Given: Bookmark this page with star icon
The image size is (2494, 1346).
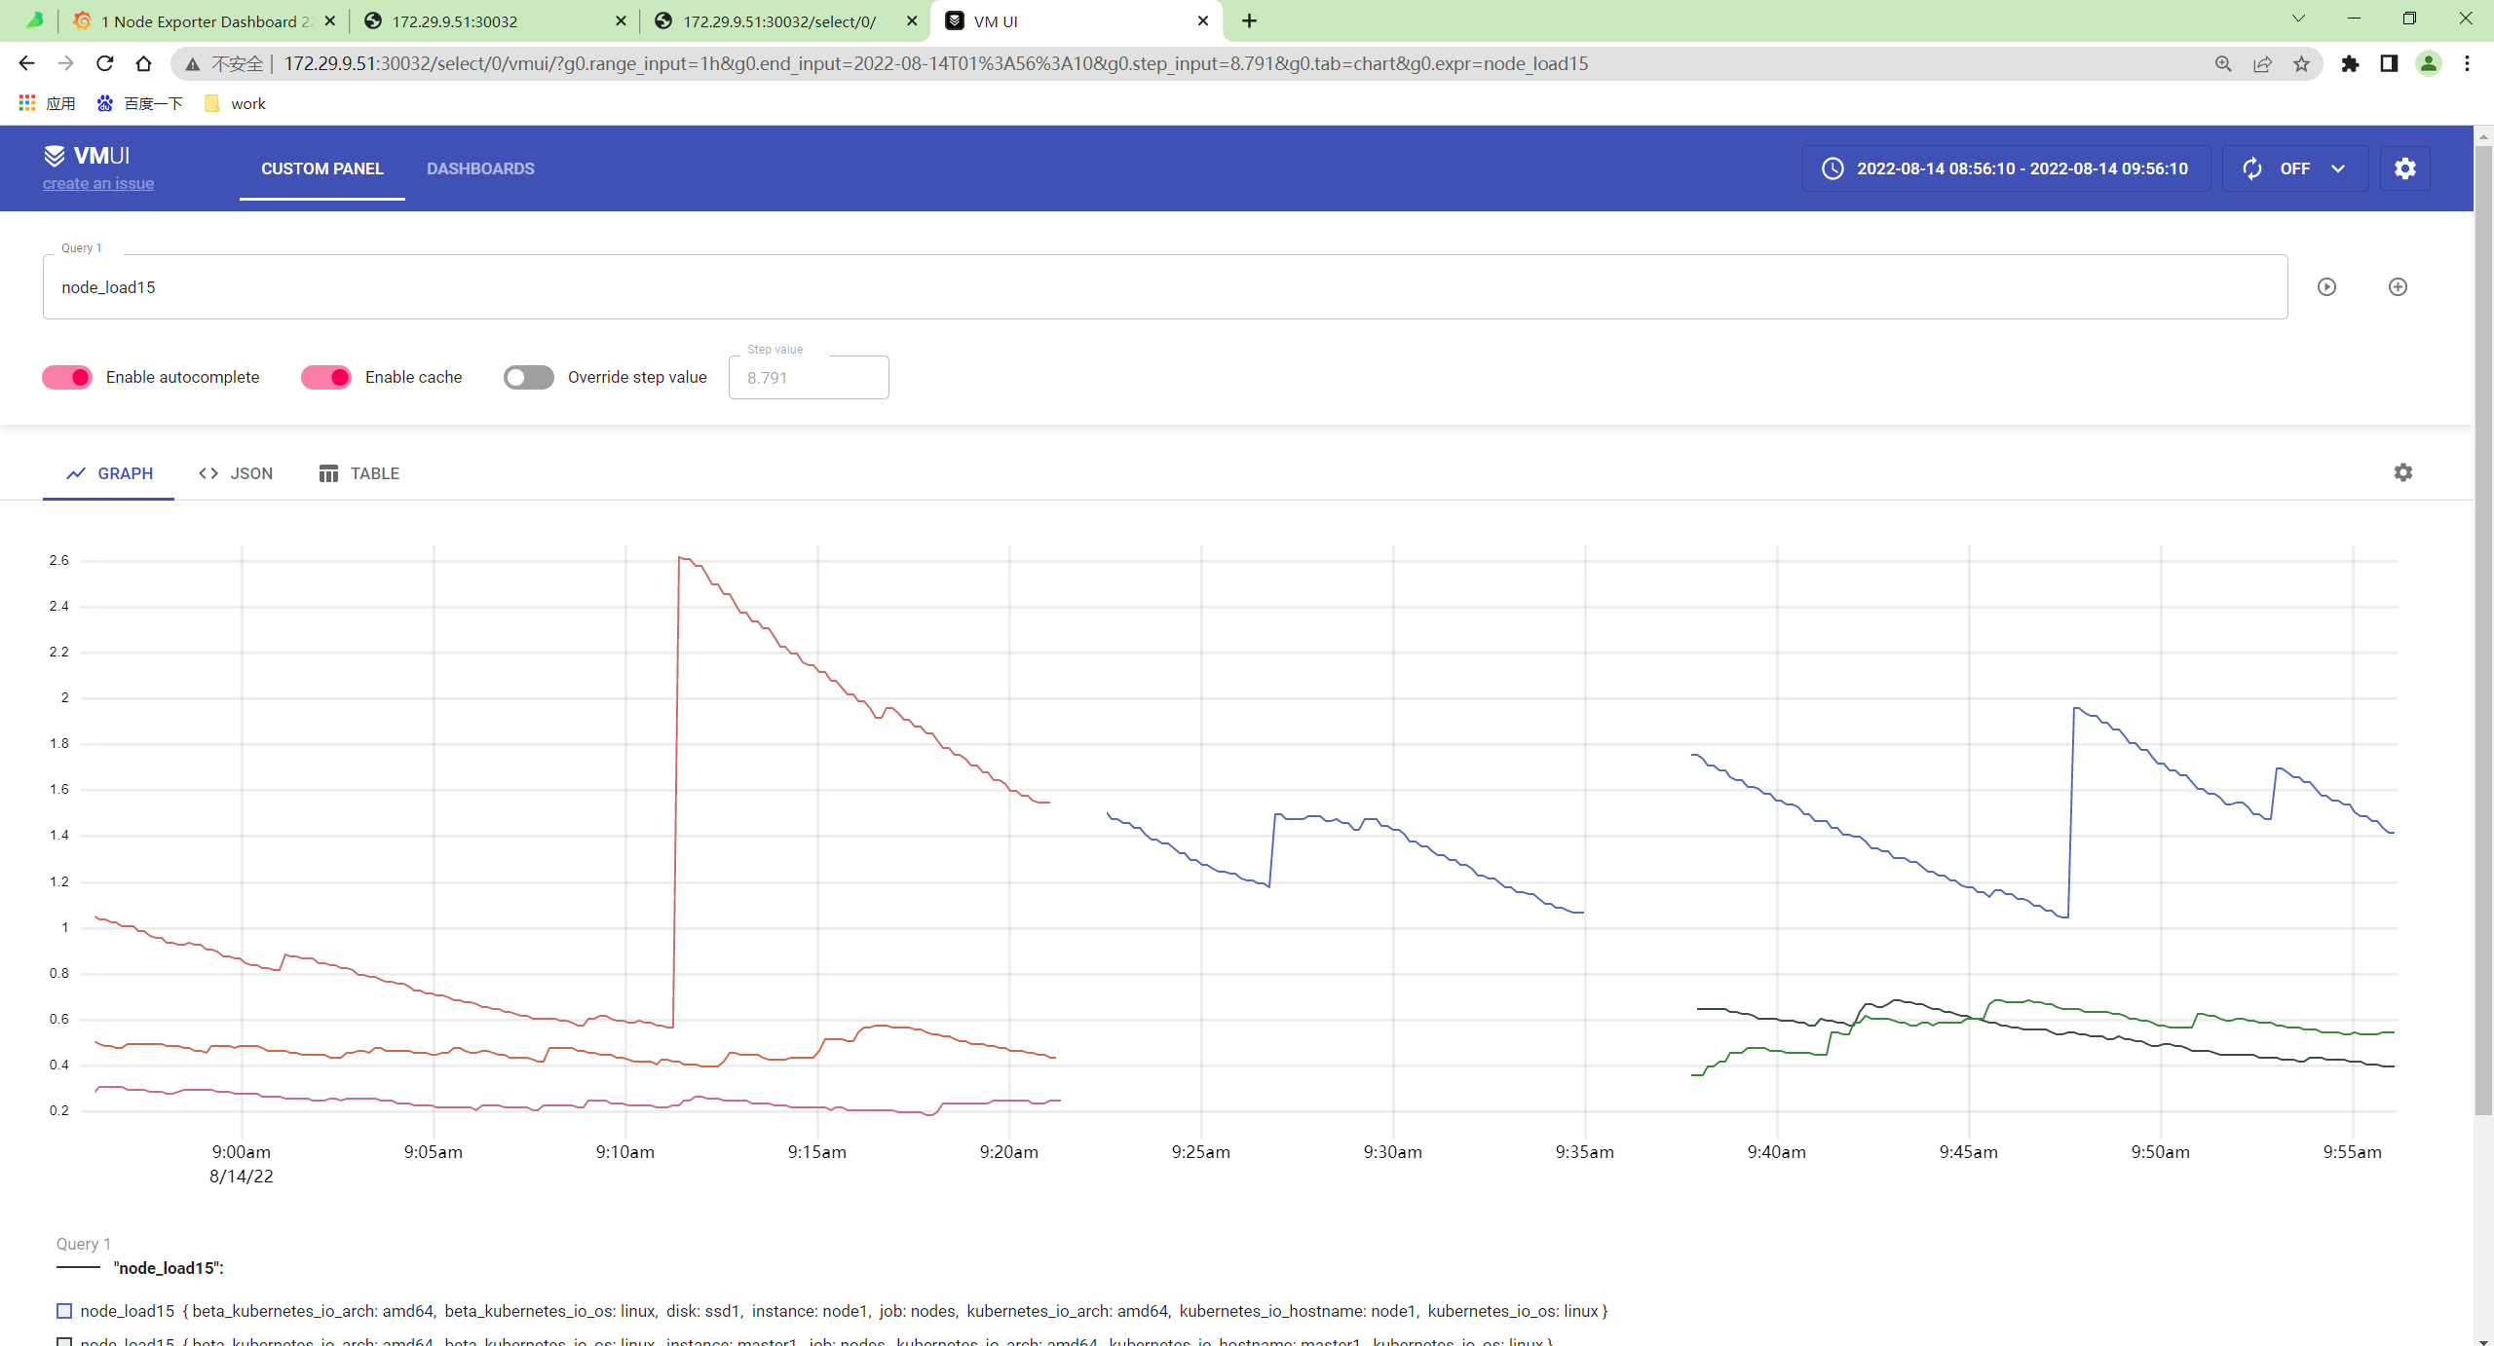Looking at the screenshot, I should coord(2301,63).
